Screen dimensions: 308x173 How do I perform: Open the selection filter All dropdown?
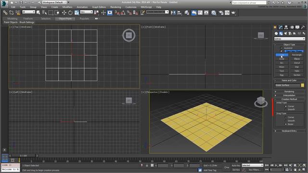point(28,12)
